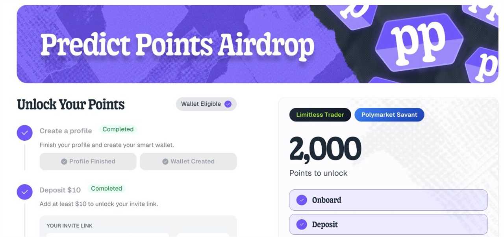Click the Wallet Created status chip
Screen dimensions: 504x237
[x=188, y=161]
